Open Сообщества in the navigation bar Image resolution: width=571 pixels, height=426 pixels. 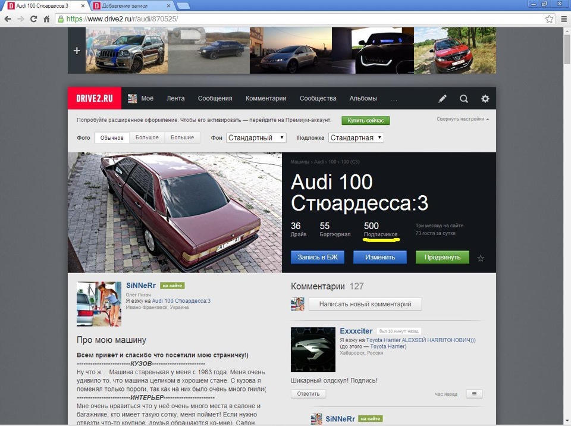pos(318,98)
